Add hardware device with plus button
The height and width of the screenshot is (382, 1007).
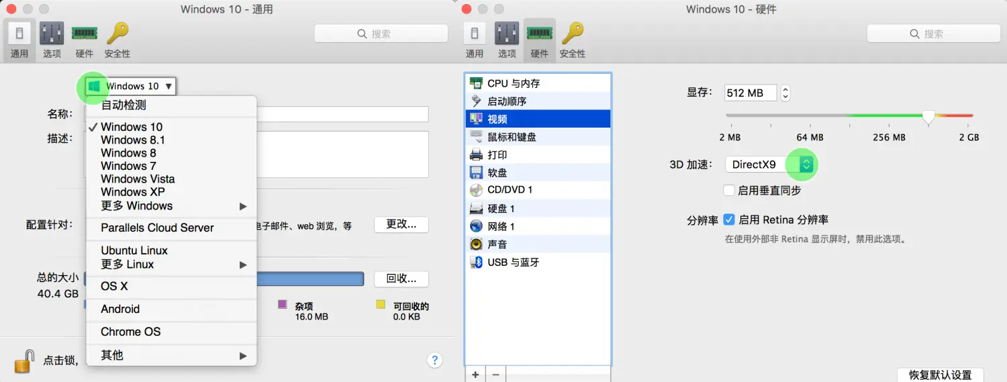pyautogui.click(x=475, y=375)
